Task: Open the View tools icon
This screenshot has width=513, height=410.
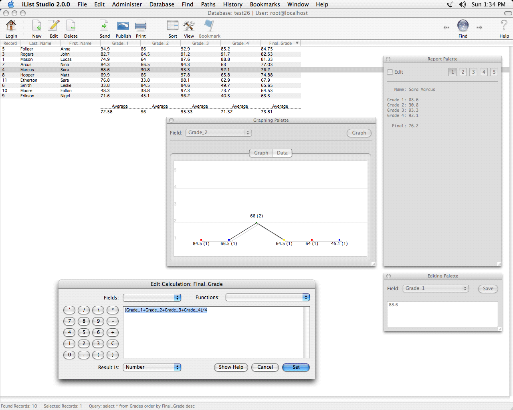Action: tap(189, 26)
